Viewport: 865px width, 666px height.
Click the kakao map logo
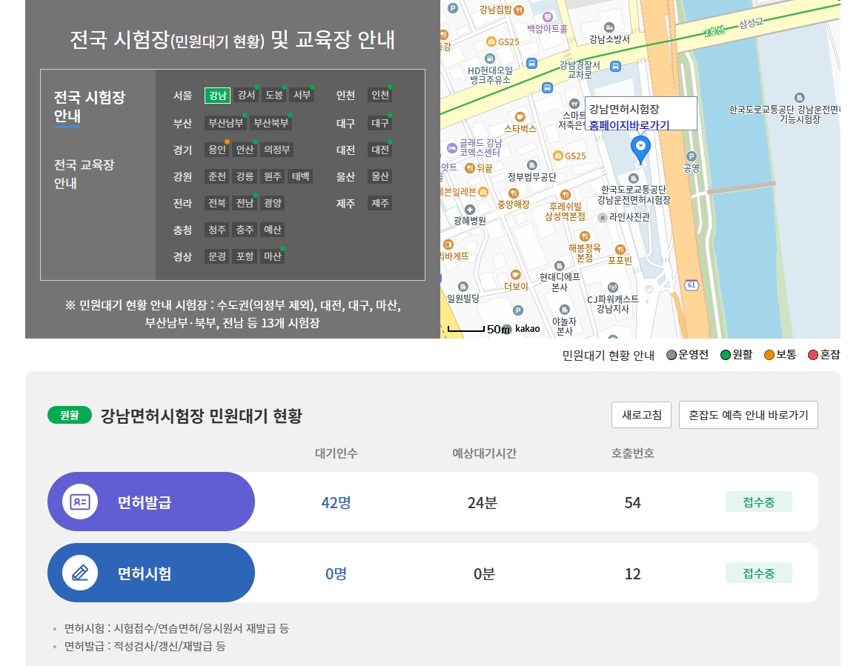click(x=527, y=329)
